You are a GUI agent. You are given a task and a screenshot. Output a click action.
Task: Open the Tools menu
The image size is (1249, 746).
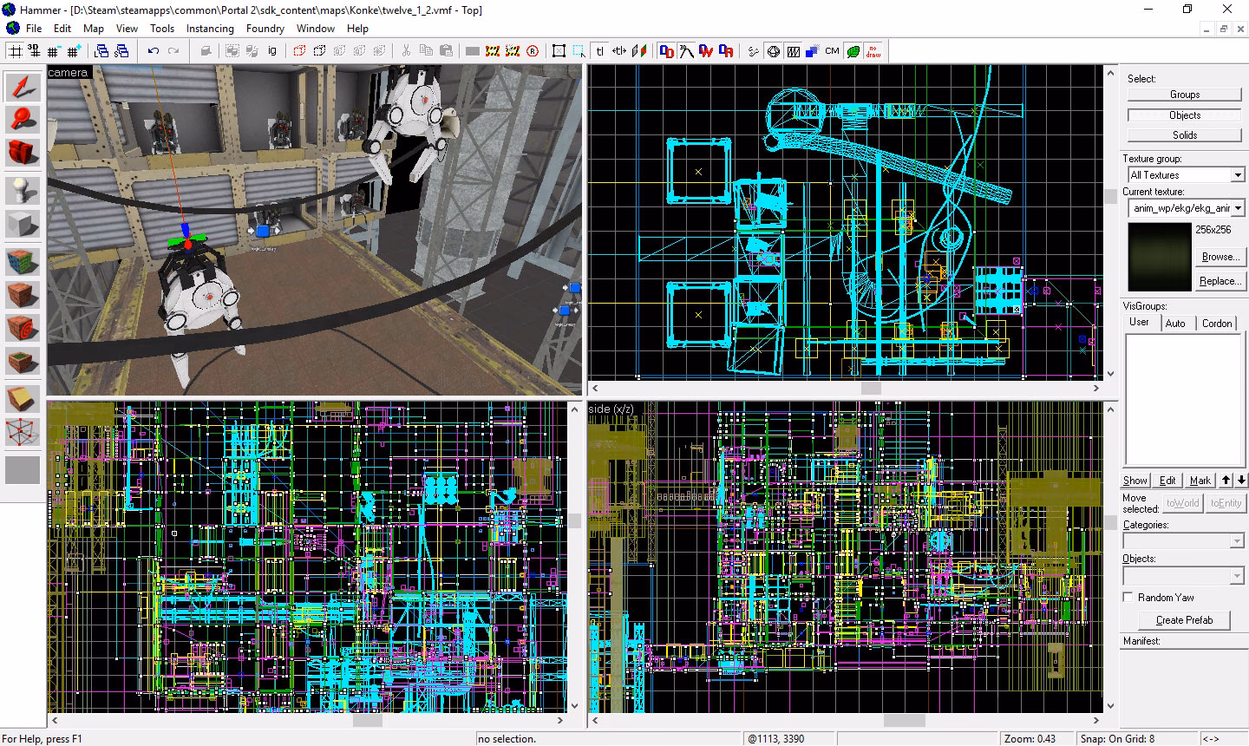(162, 29)
